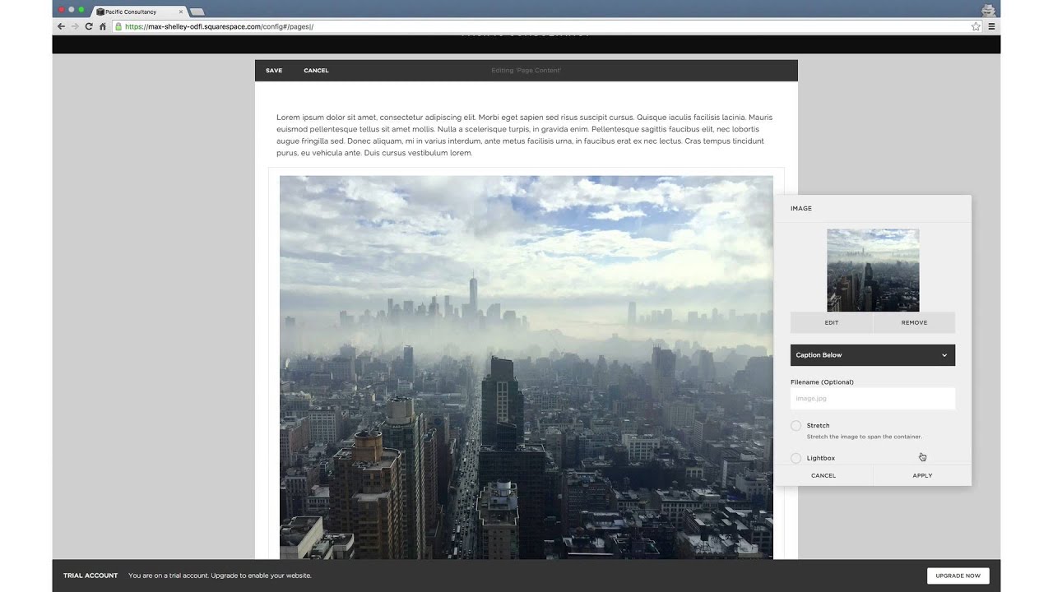1053x592 pixels.
Task: Click APPLY in the Image panel
Action: click(x=922, y=475)
